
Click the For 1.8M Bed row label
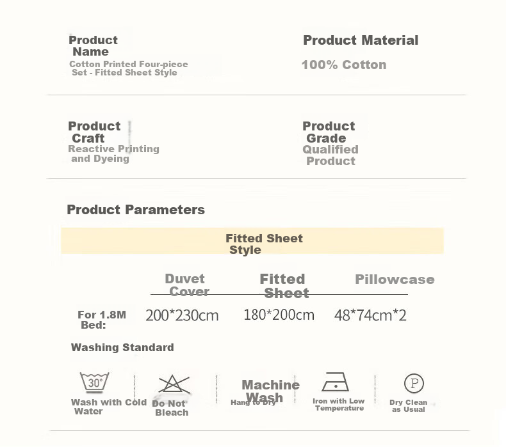(x=102, y=320)
